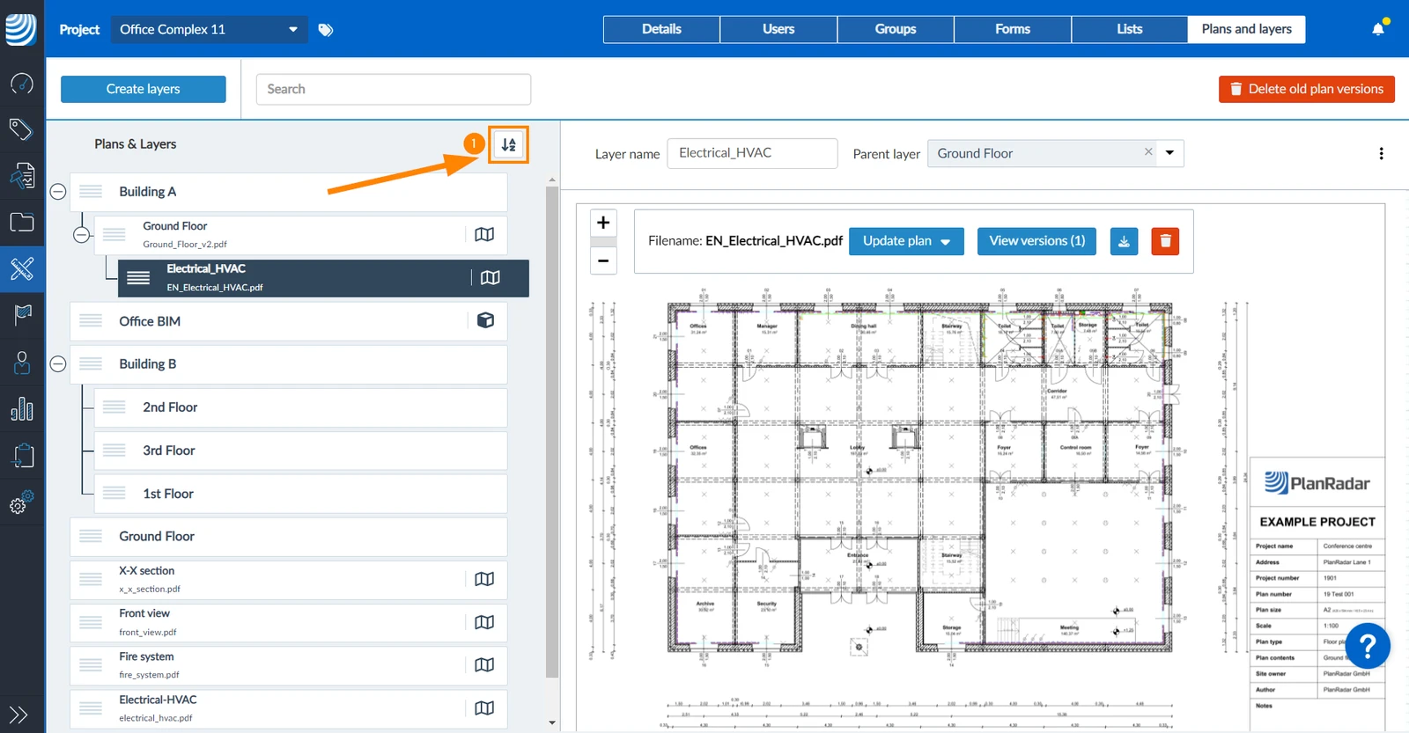This screenshot has width=1409, height=733.
Task: Collapse the Building A tree node
Action: [x=58, y=192]
